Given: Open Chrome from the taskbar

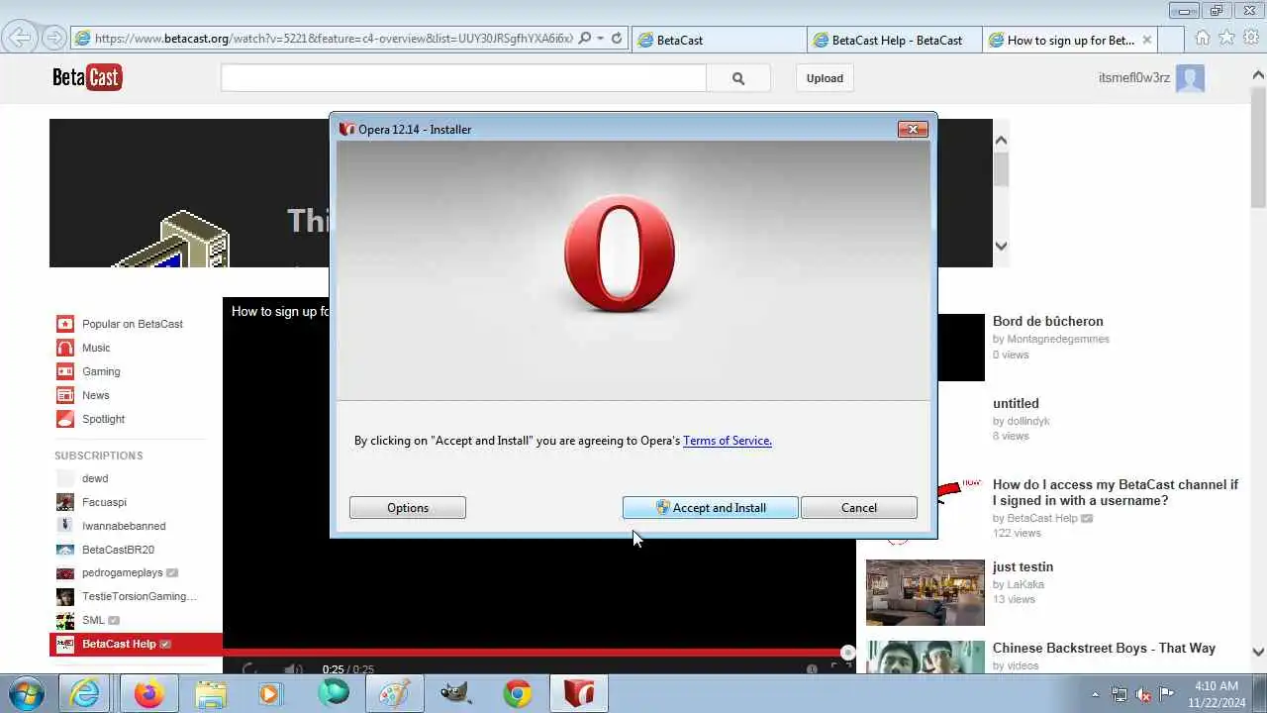Looking at the screenshot, I should pos(518,693).
